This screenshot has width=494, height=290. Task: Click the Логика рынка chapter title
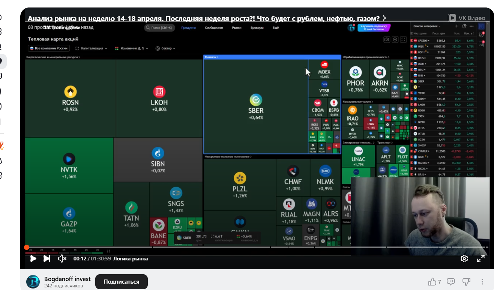[131, 259]
